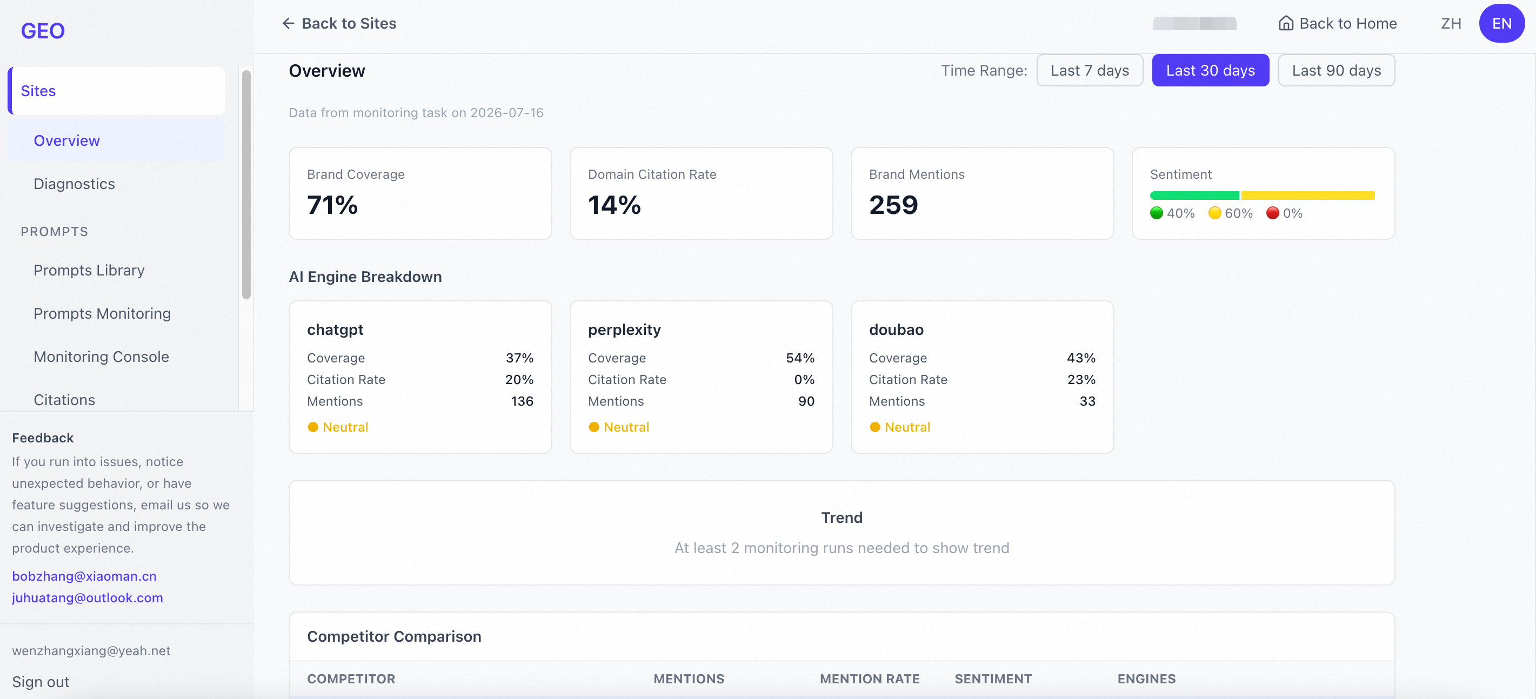Image resolution: width=1536 pixels, height=699 pixels.
Task: Click the Neutral indicator on doubao card
Action: coord(899,427)
